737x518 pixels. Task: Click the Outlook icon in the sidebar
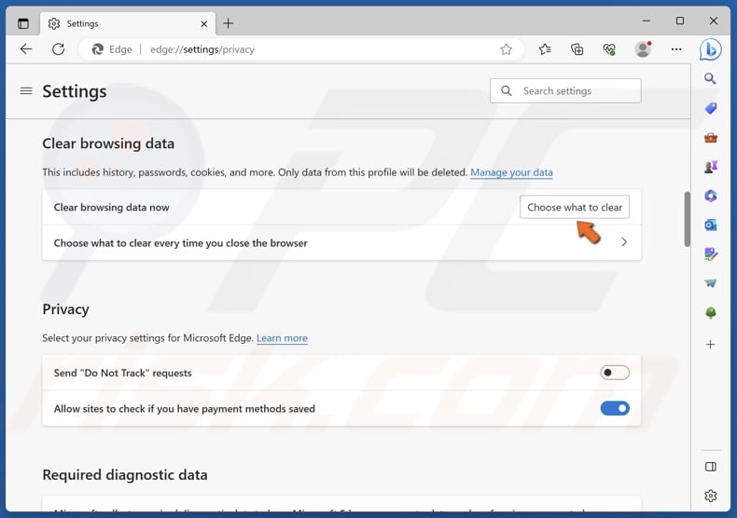(x=711, y=225)
